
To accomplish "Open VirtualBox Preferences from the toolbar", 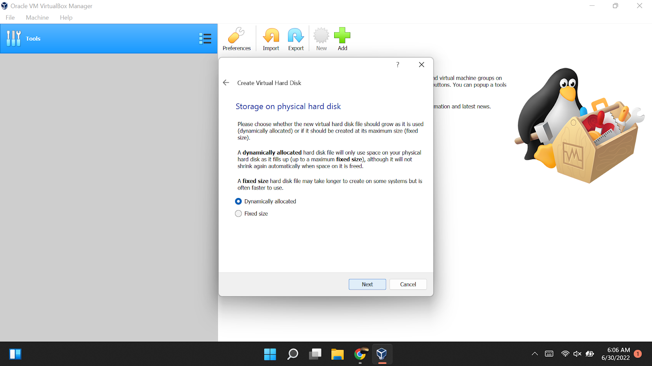I will [236, 39].
